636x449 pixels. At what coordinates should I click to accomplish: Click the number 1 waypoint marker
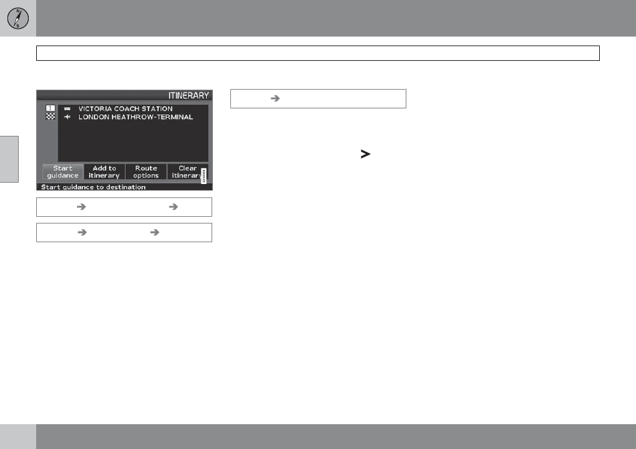tap(50, 108)
